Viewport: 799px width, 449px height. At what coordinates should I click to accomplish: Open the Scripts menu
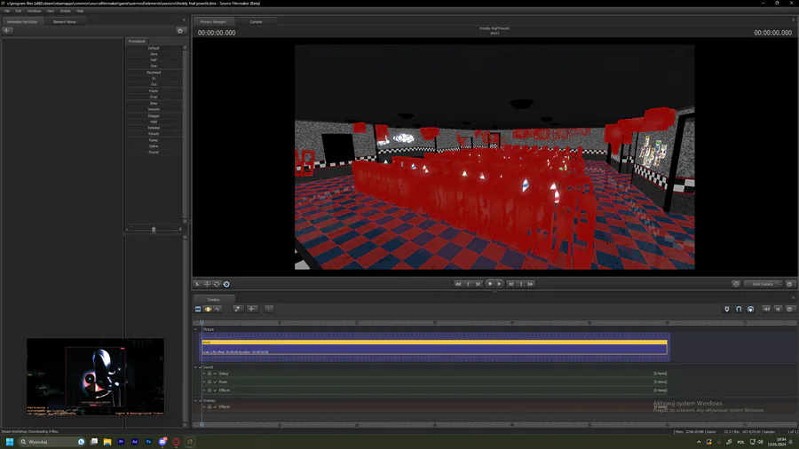tap(65, 11)
